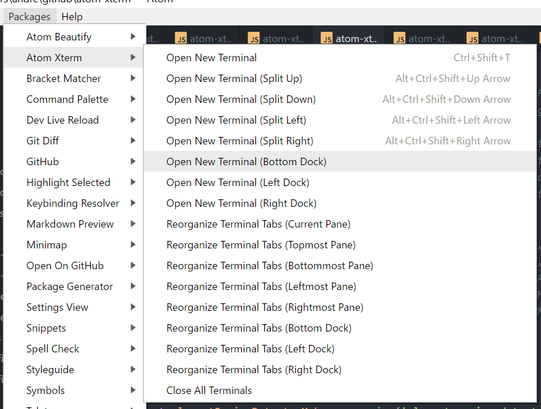Open the Command Palette submenu
This screenshot has width=541, height=409.
pyautogui.click(x=73, y=99)
